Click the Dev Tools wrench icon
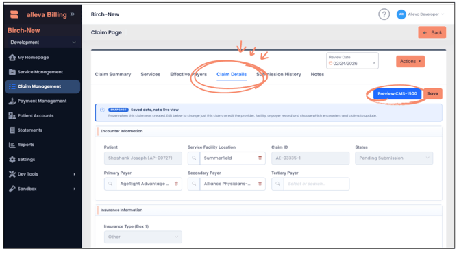459x253 pixels. (x=12, y=174)
